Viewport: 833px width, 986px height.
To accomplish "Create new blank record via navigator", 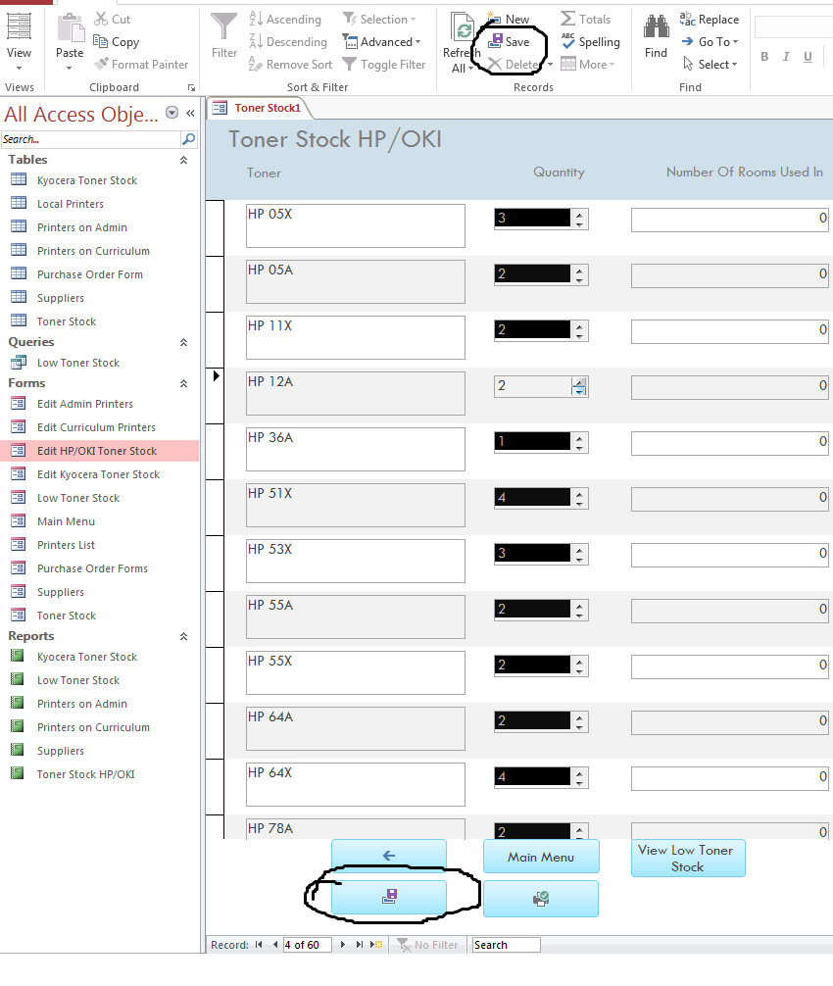I will [376, 945].
